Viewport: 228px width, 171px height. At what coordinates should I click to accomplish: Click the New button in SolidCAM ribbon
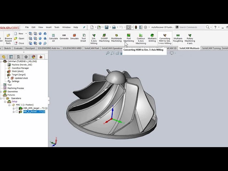click(19, 33)
